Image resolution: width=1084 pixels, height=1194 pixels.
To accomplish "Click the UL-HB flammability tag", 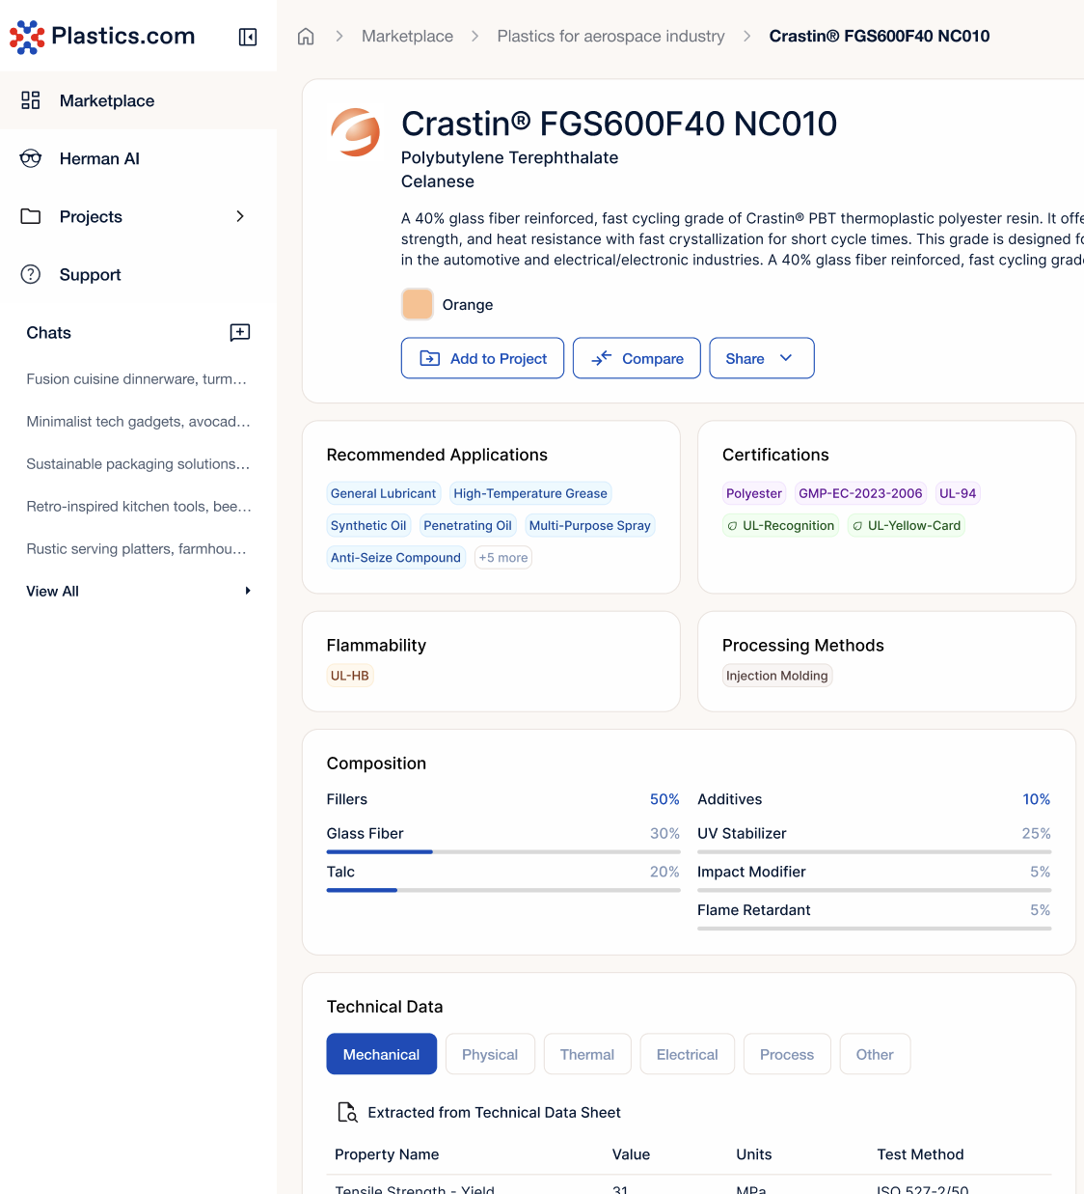I will [x=350, y=676].
